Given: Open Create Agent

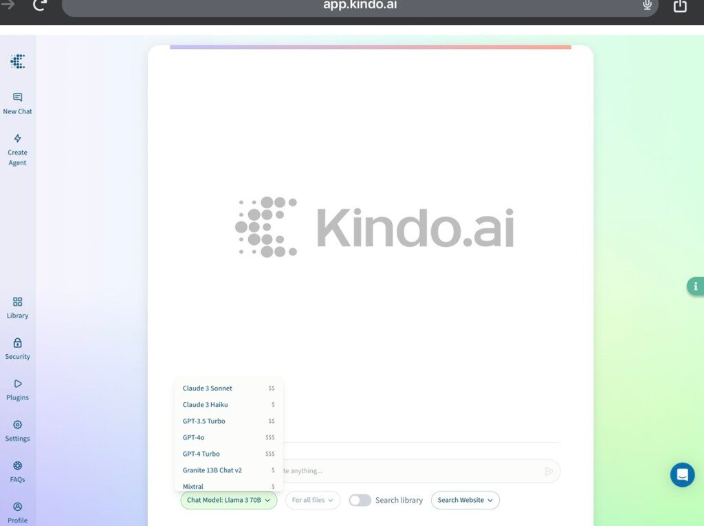Looking at the screenshot, I should pyautogui.click(x=17, y=150).
